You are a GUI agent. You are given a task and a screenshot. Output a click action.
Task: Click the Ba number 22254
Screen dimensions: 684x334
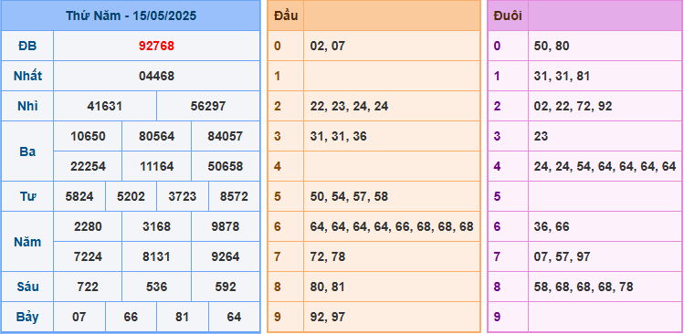(88, 166)
